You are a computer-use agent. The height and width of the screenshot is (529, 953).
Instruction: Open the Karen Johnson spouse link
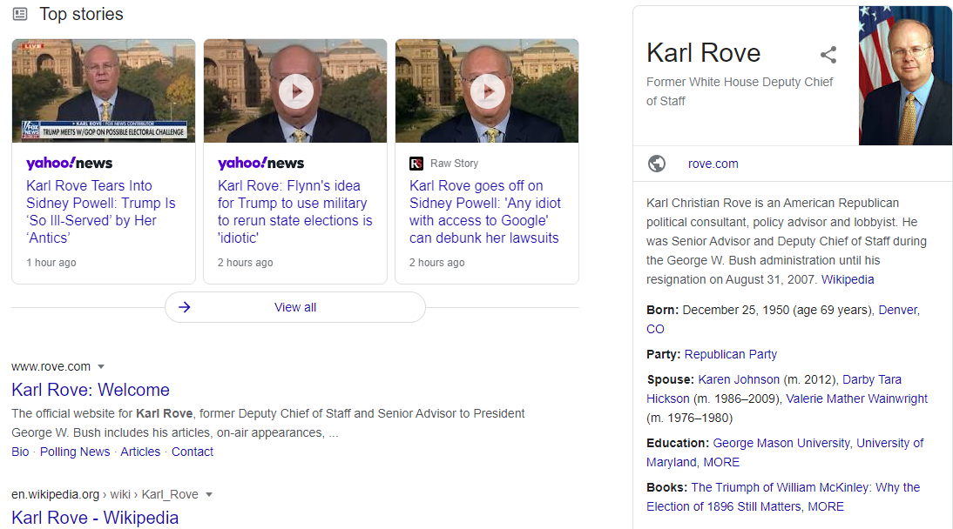coord(739,379)
